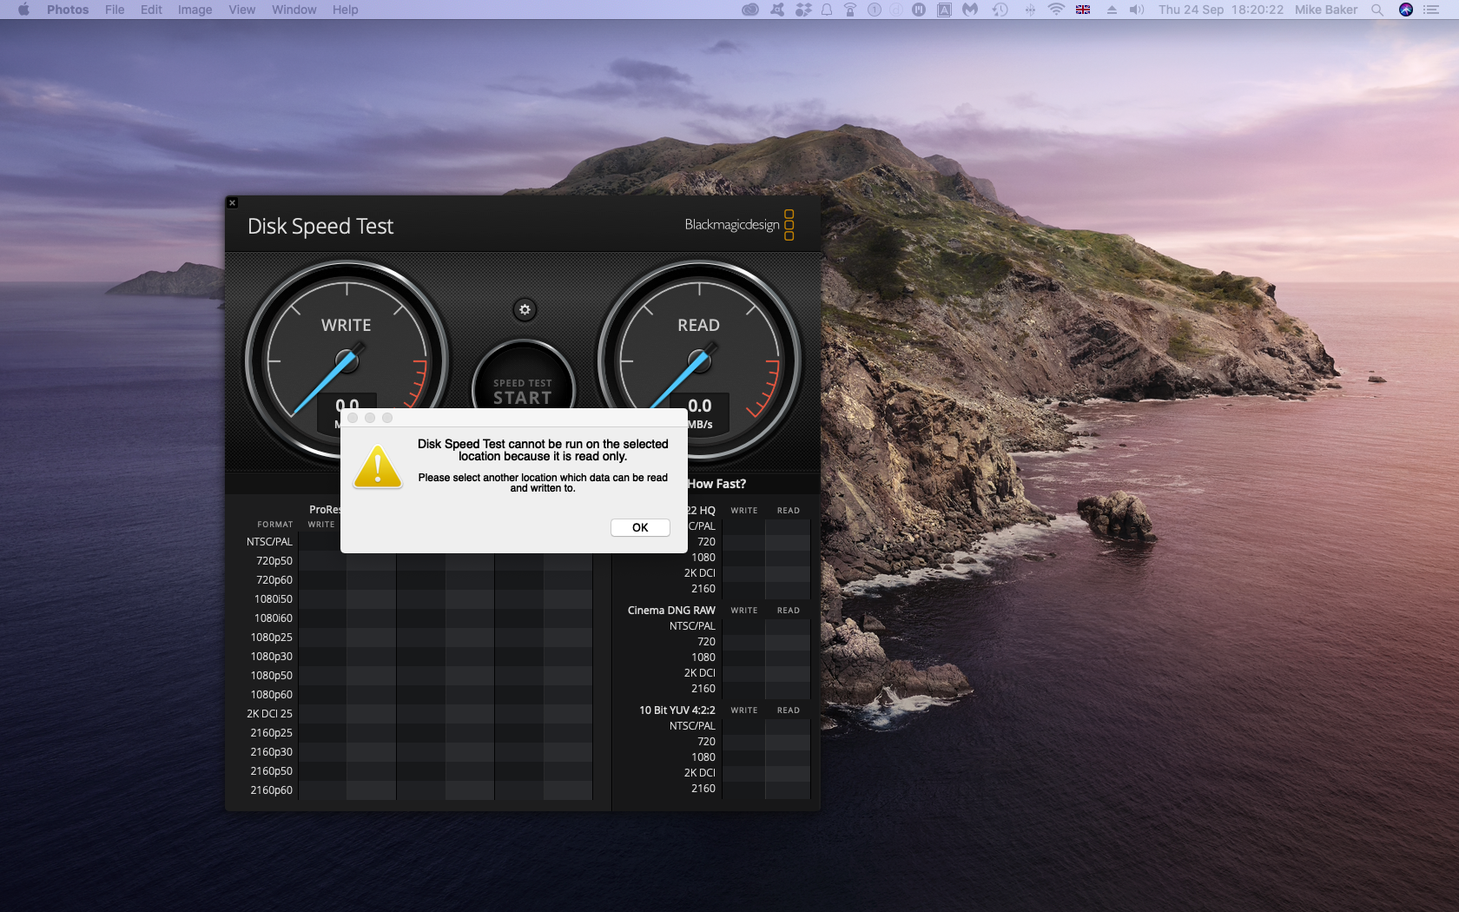Click the FORMAT column header
The image size is (1459, 912).
point(275,525)
